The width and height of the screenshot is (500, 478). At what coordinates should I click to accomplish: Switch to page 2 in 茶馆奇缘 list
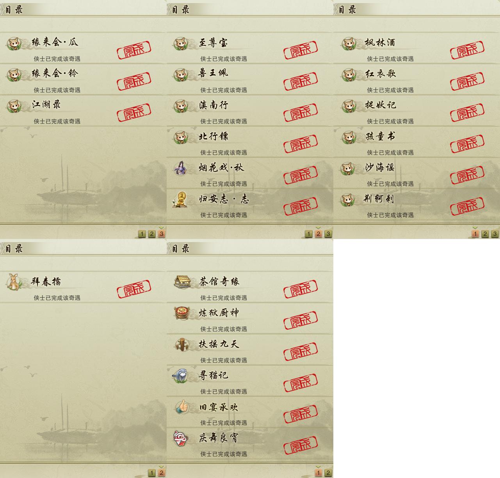[x=328, y=473]
